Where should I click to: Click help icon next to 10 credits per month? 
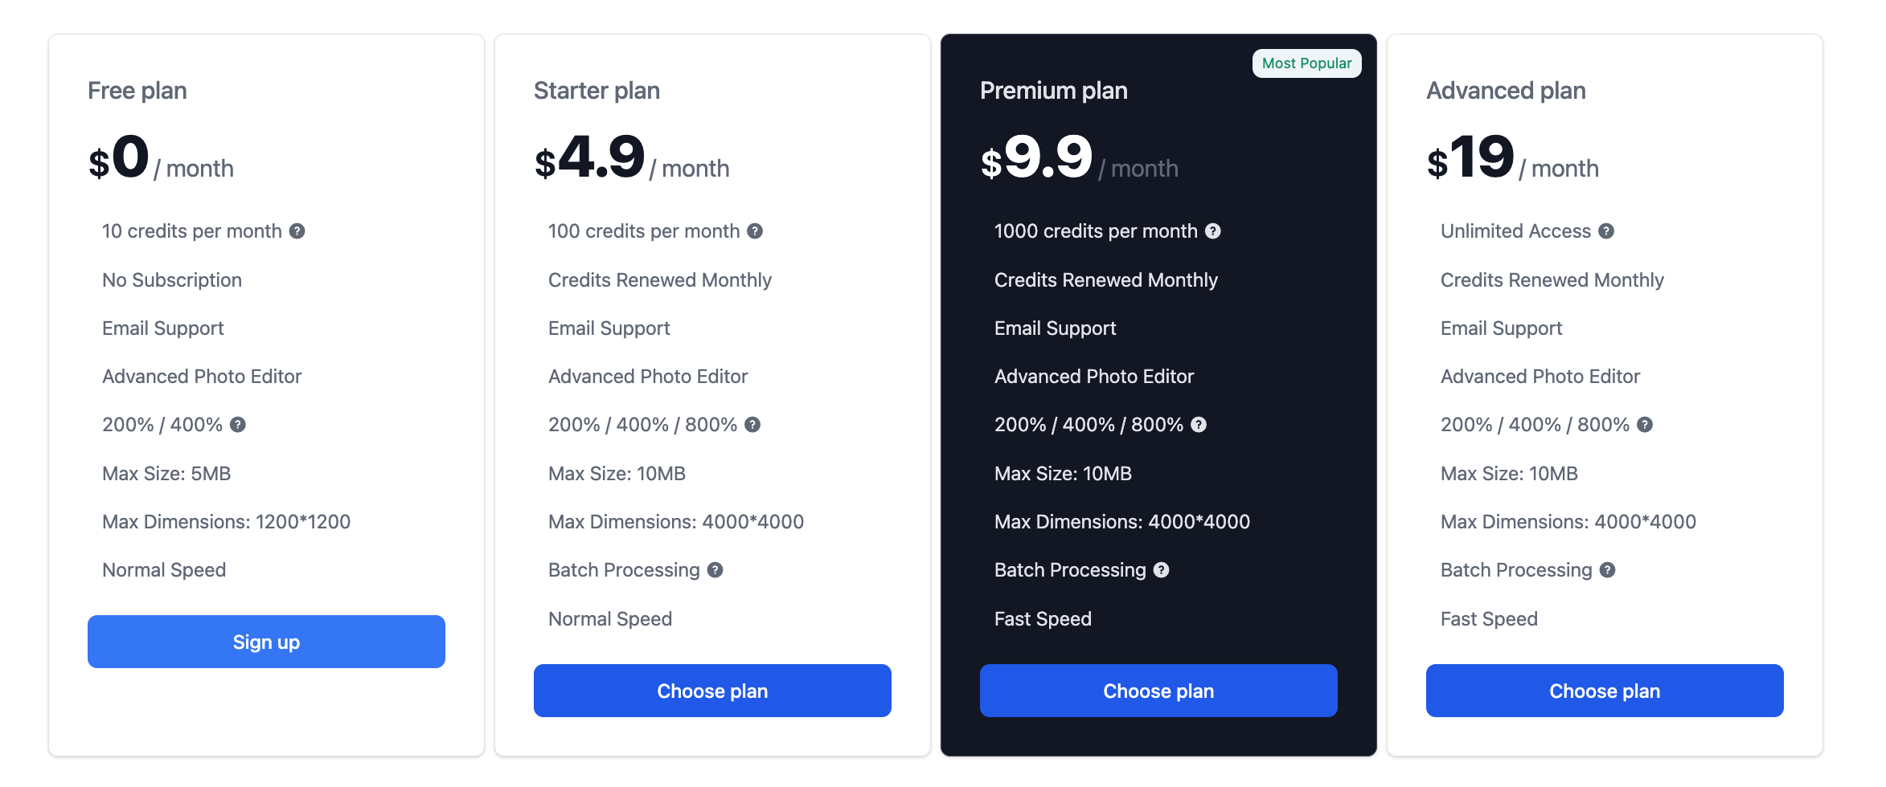pos(297,231)
